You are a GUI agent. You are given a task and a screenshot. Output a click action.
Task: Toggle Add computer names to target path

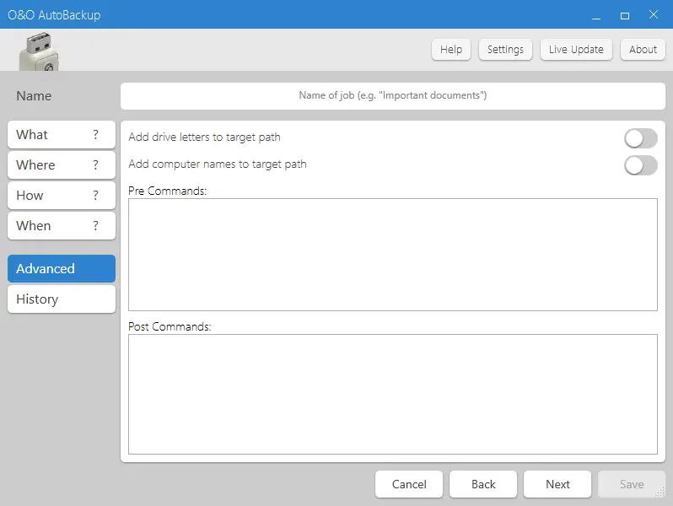tap(640, 165)
